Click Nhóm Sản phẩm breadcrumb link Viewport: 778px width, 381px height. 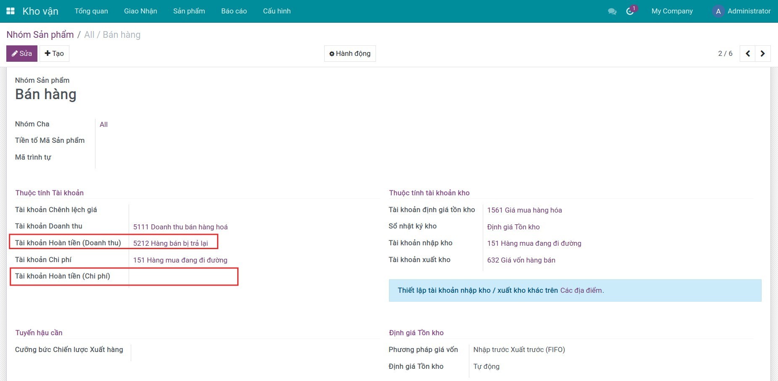click(40, 35)
